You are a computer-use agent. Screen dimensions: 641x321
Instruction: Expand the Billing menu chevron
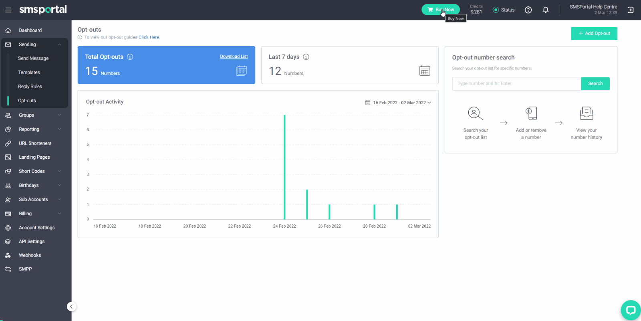pos(59,213)
